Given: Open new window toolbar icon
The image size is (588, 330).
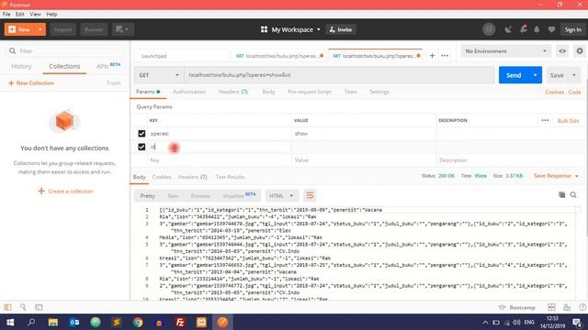Looking at the screenshot, I should (122, 29).
